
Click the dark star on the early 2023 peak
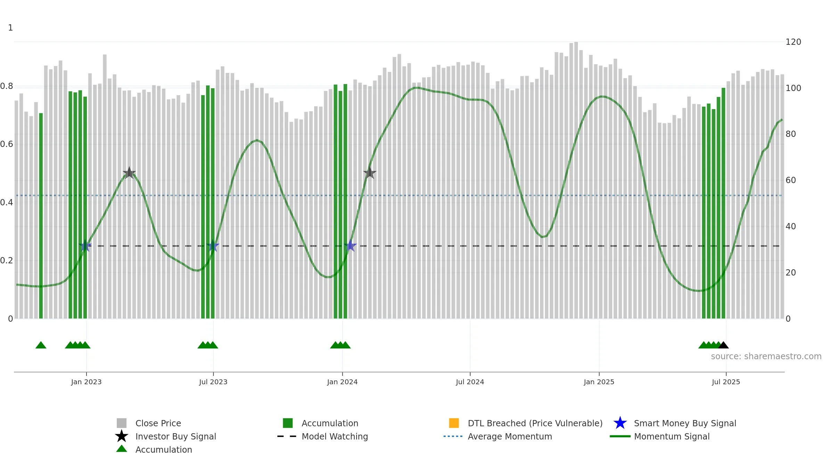point(129,173)
